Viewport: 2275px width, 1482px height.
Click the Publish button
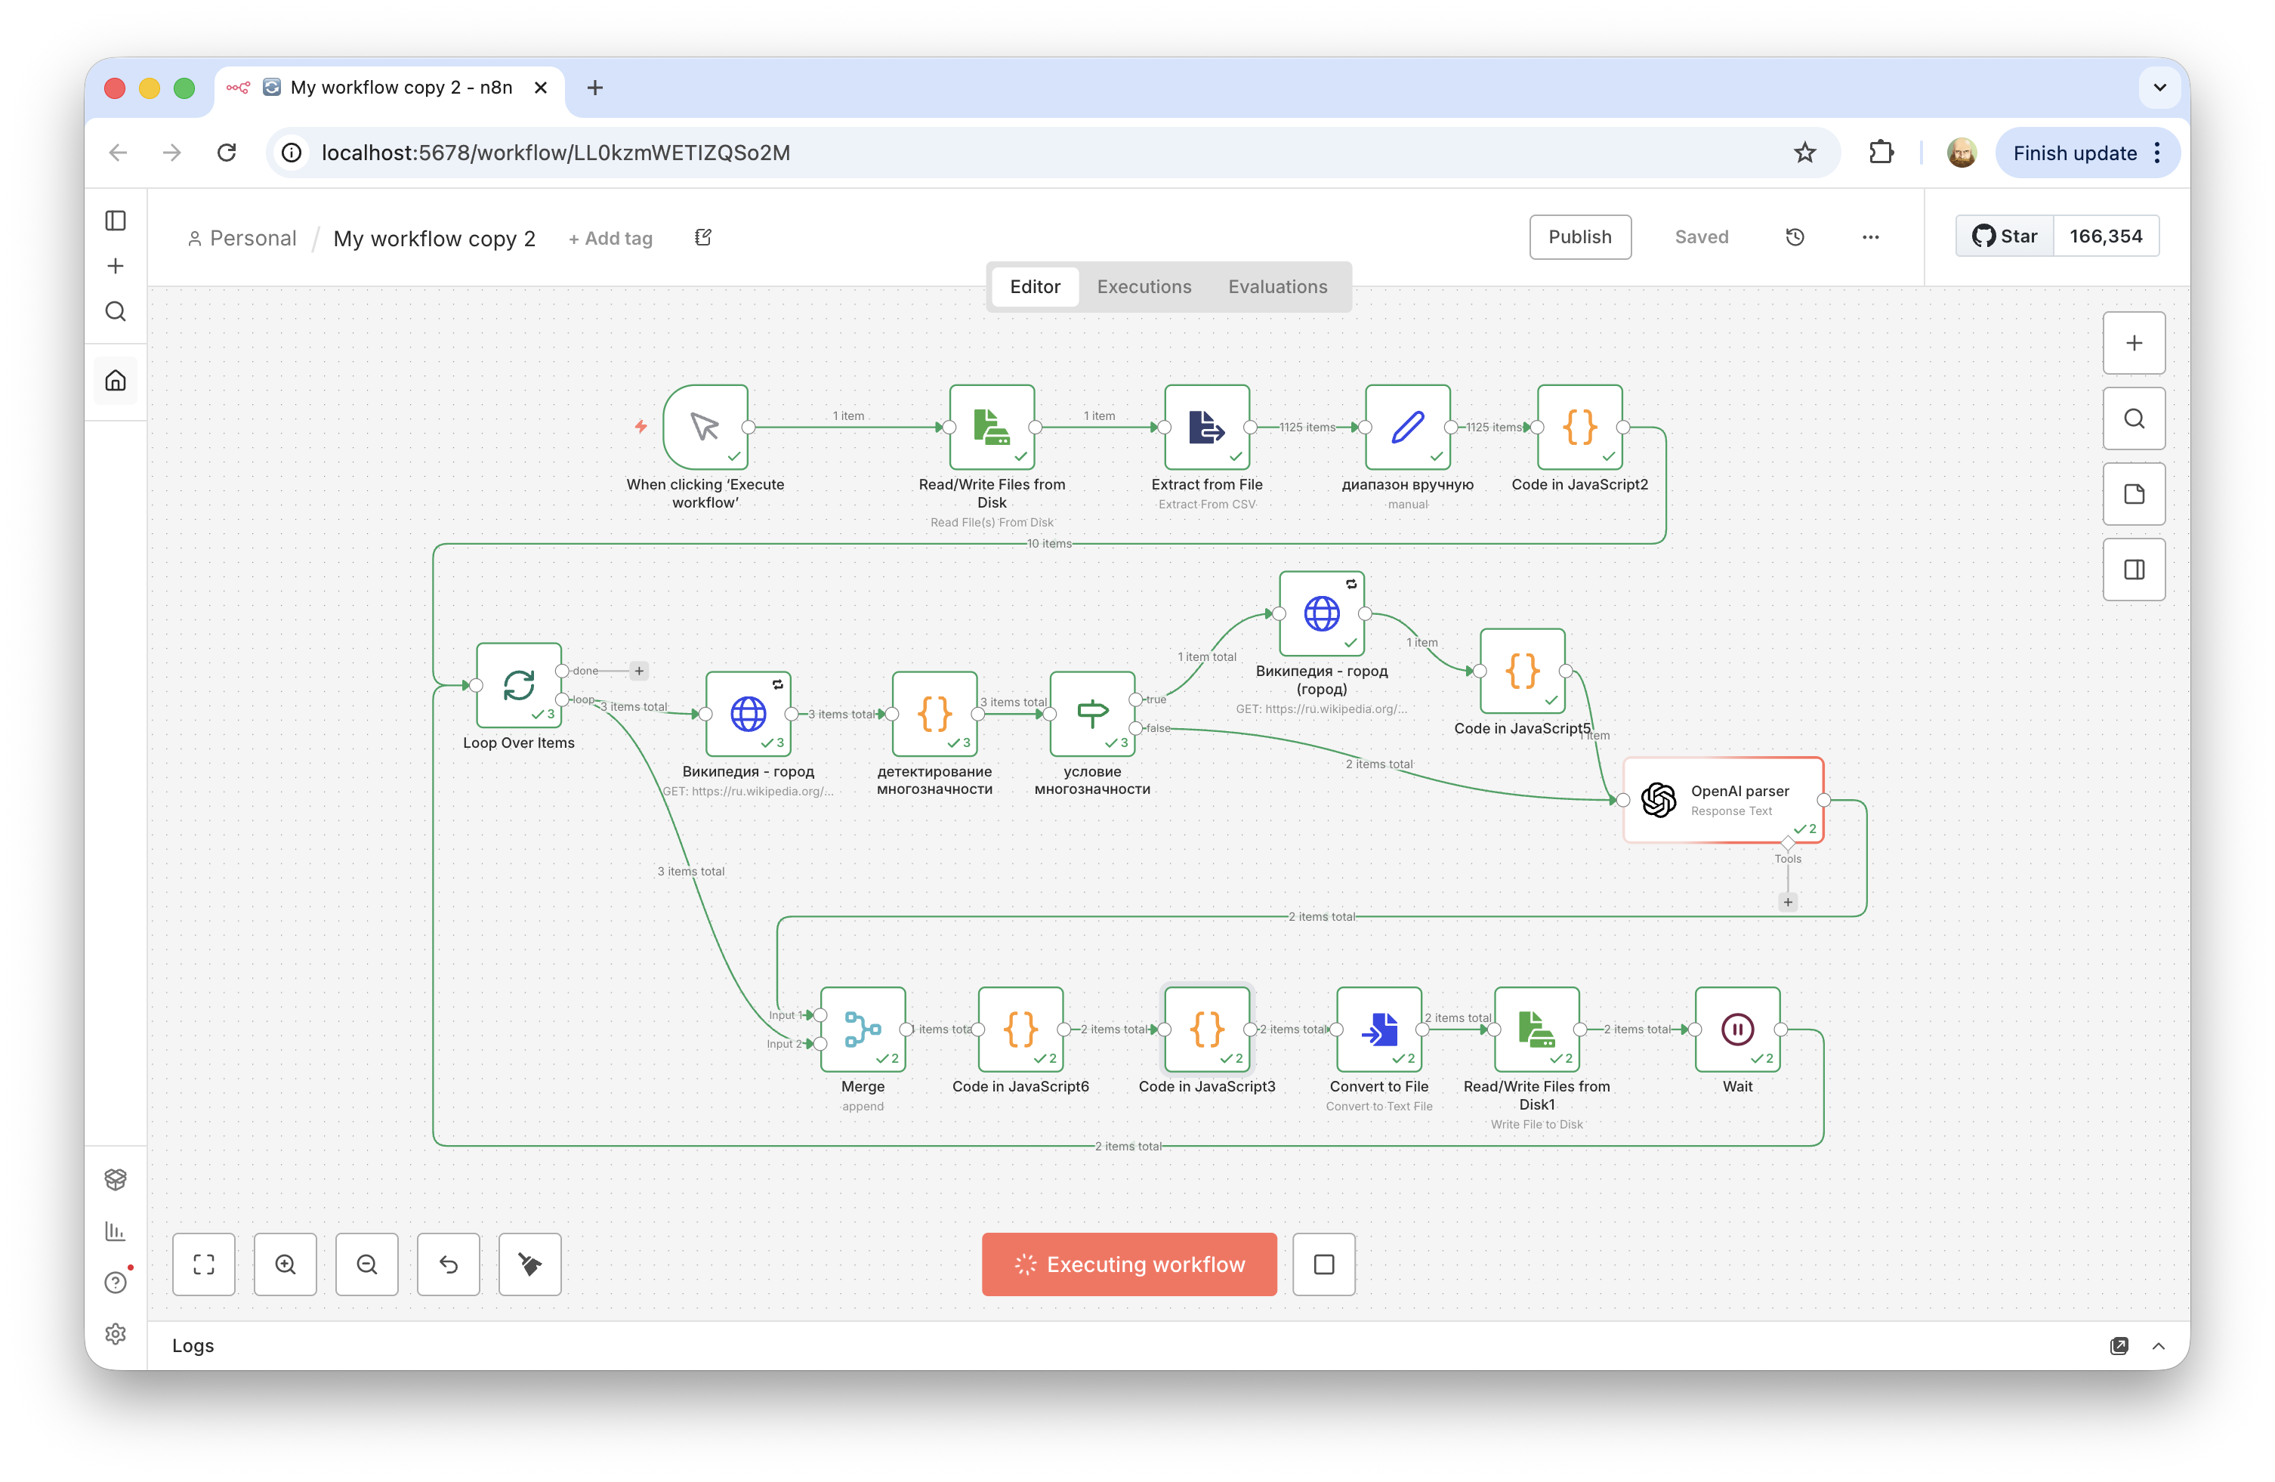click(x=1579, y=237)
